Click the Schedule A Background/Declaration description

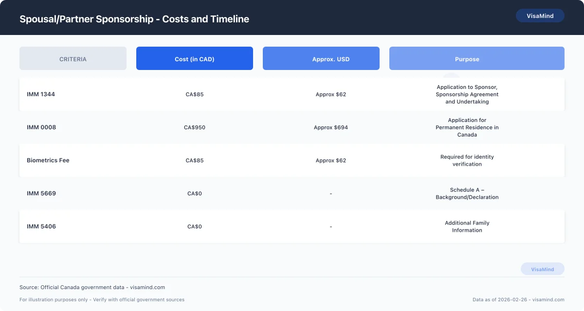pos(467,193)
